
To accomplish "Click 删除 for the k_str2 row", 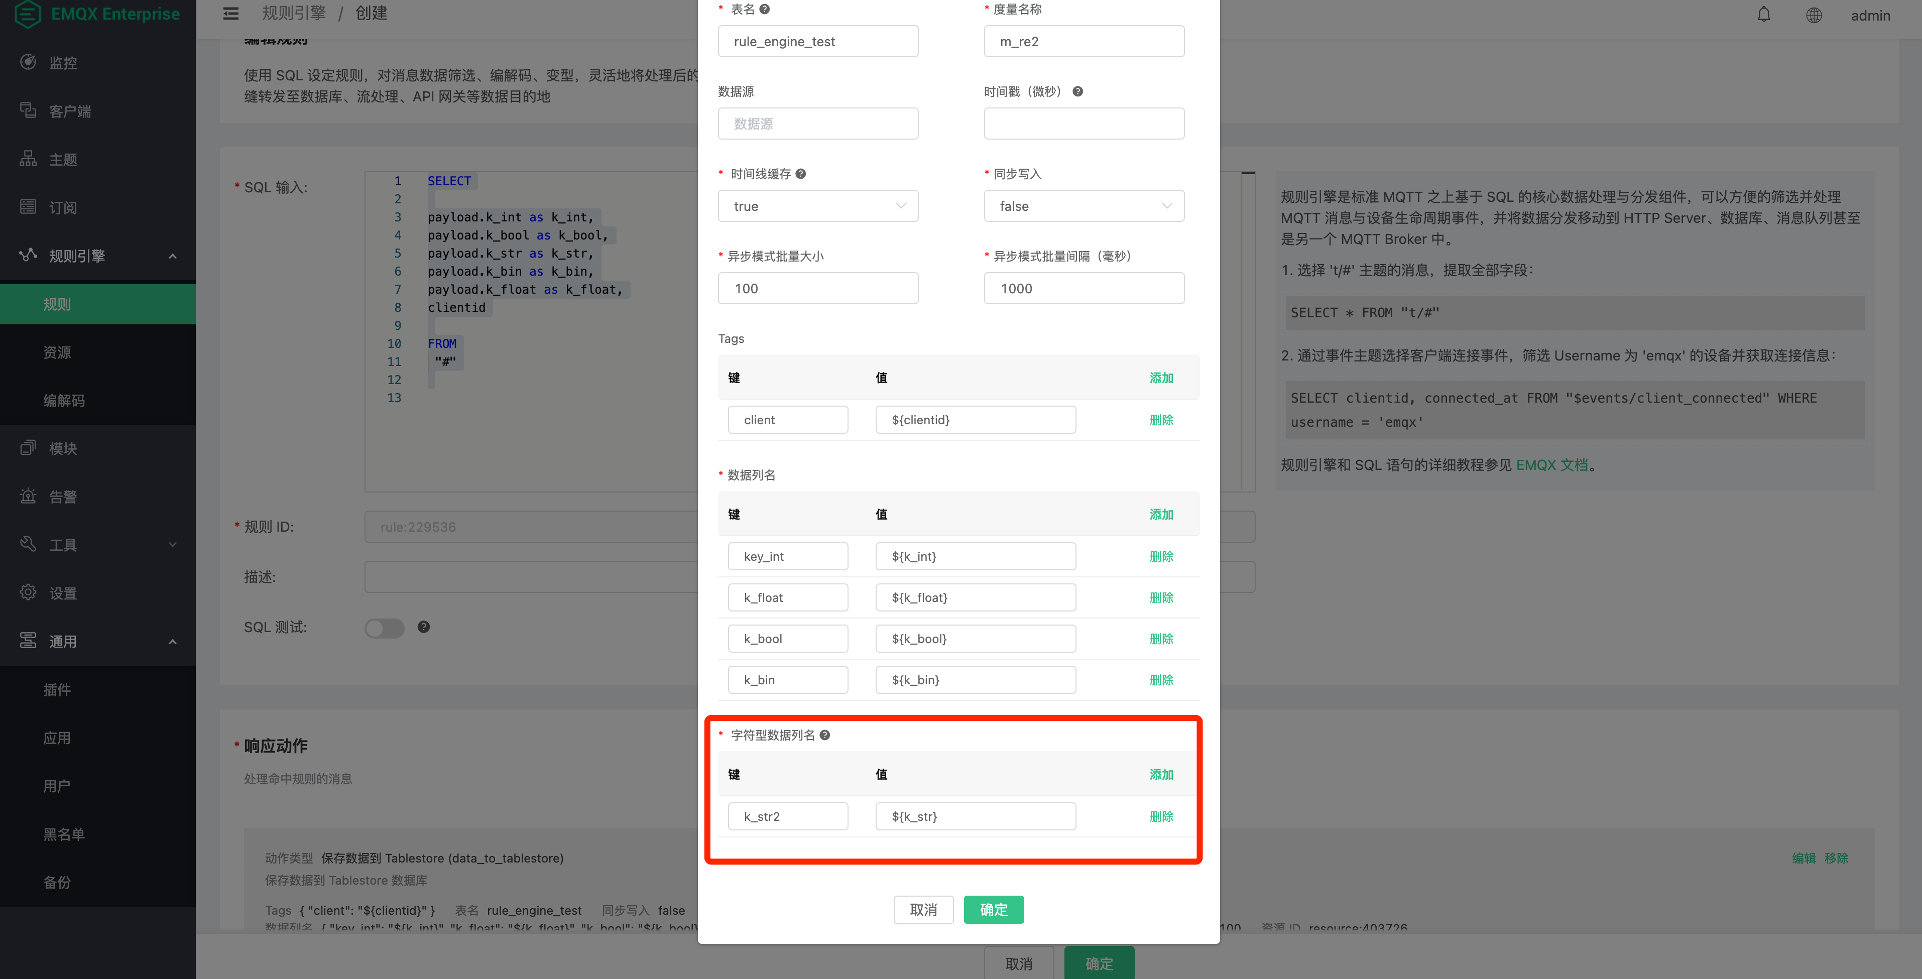I will coord(1161,816).
